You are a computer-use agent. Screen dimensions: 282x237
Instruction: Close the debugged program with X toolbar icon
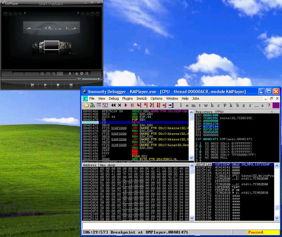coord(119,105)
